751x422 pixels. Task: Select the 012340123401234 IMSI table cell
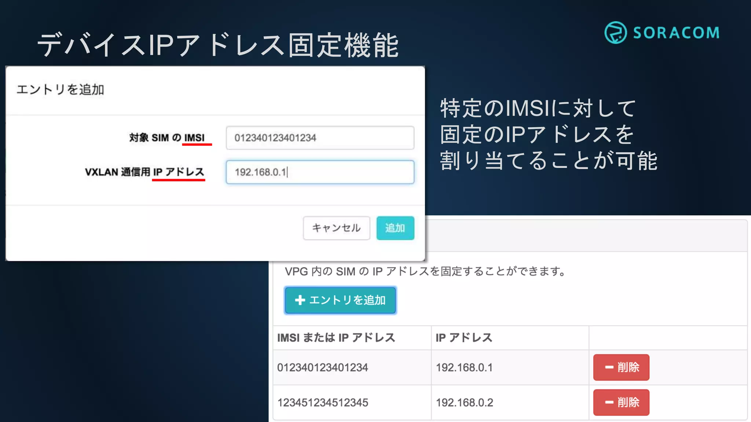[x=352, y=367]
